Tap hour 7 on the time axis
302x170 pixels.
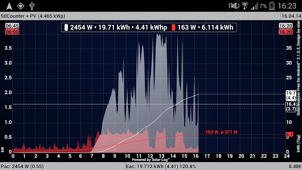(x=92, y=156)
